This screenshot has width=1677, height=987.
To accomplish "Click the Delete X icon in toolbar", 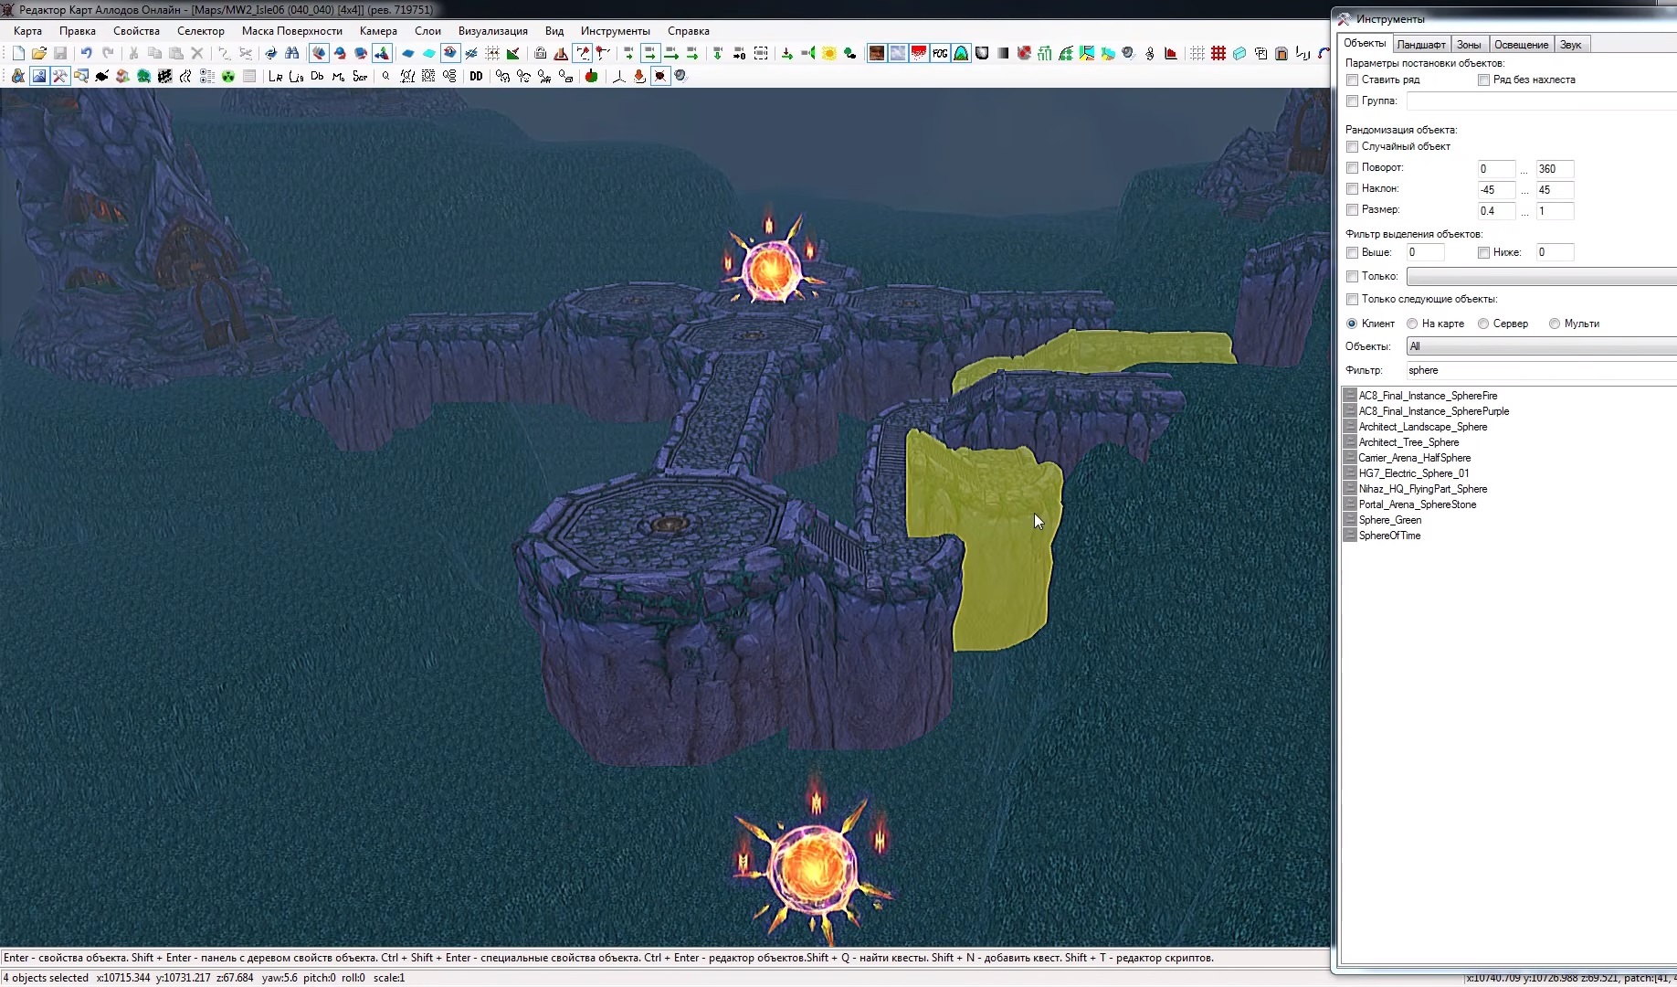I will (x=196, y=53).
